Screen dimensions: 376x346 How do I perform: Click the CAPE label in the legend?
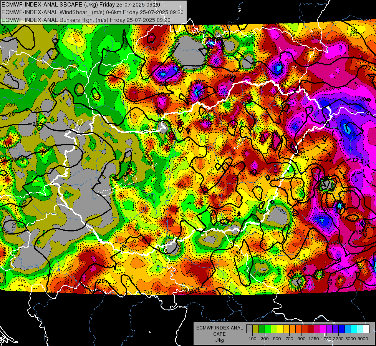[x=219, y=334]
